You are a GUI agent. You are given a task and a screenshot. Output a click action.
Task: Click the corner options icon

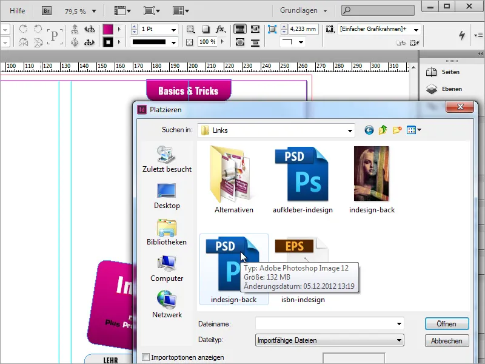click(x=272, y=29)
